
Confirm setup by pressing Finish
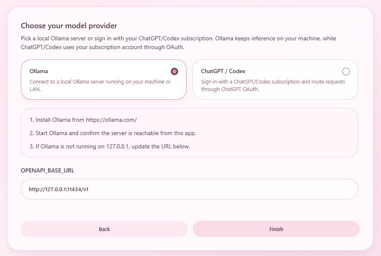pos(276,229)
